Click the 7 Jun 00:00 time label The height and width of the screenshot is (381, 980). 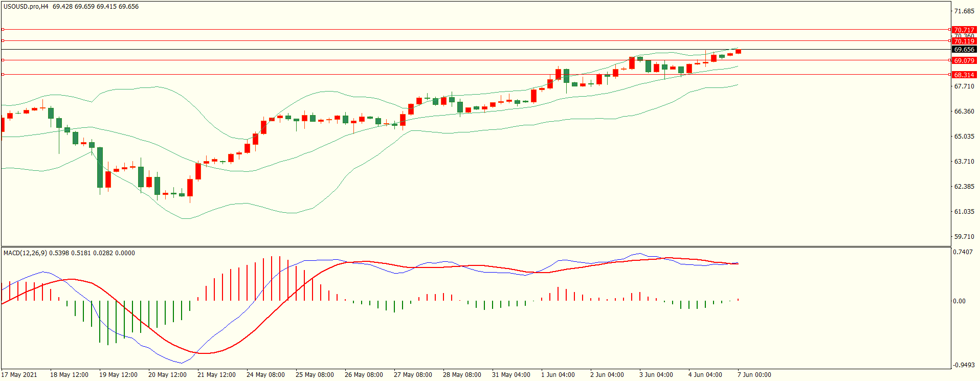click(x=754, y=375)
